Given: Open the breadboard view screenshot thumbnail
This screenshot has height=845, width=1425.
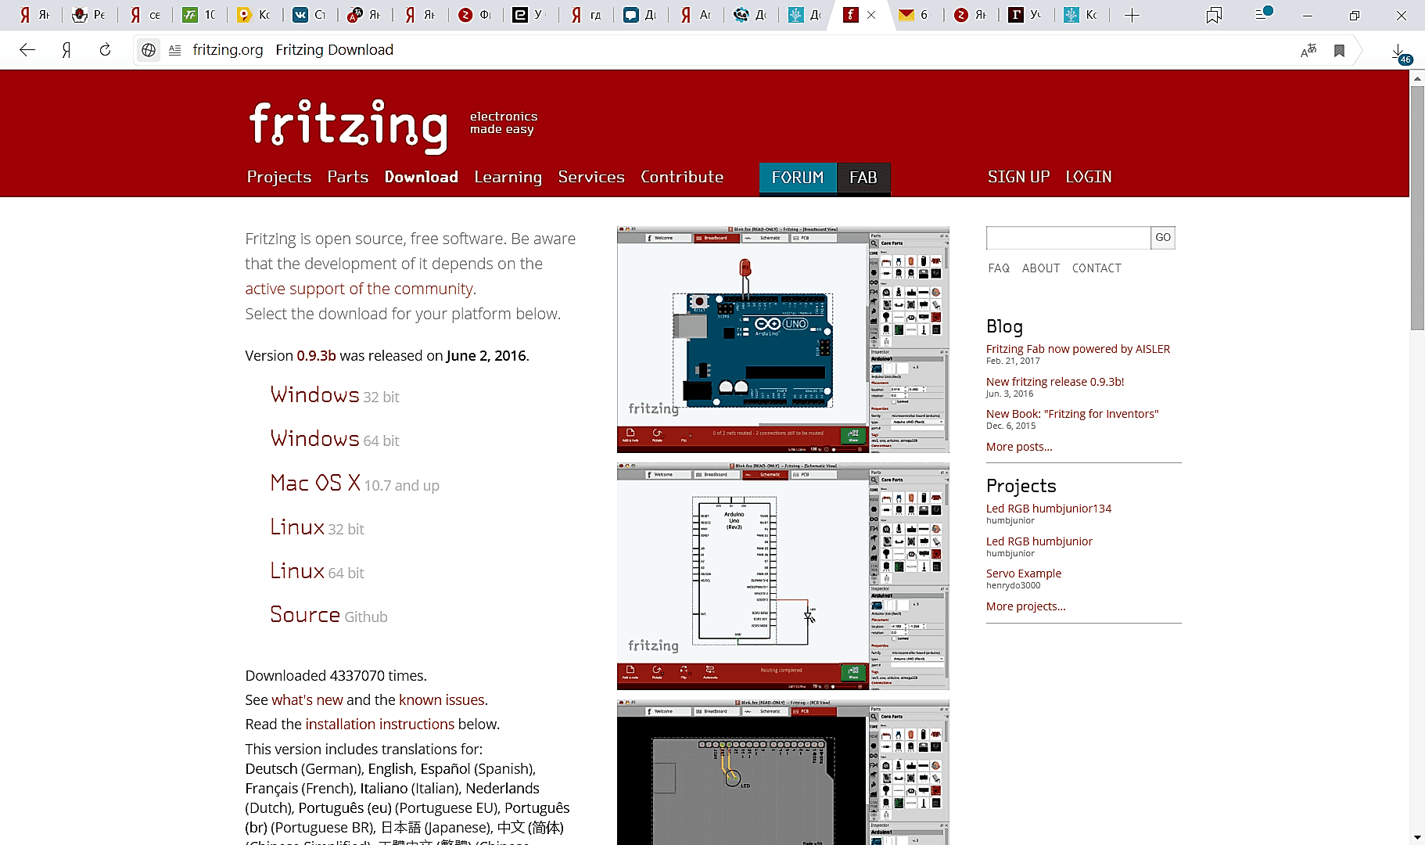Looking at the screenshot, I should (x=782, y=340).
